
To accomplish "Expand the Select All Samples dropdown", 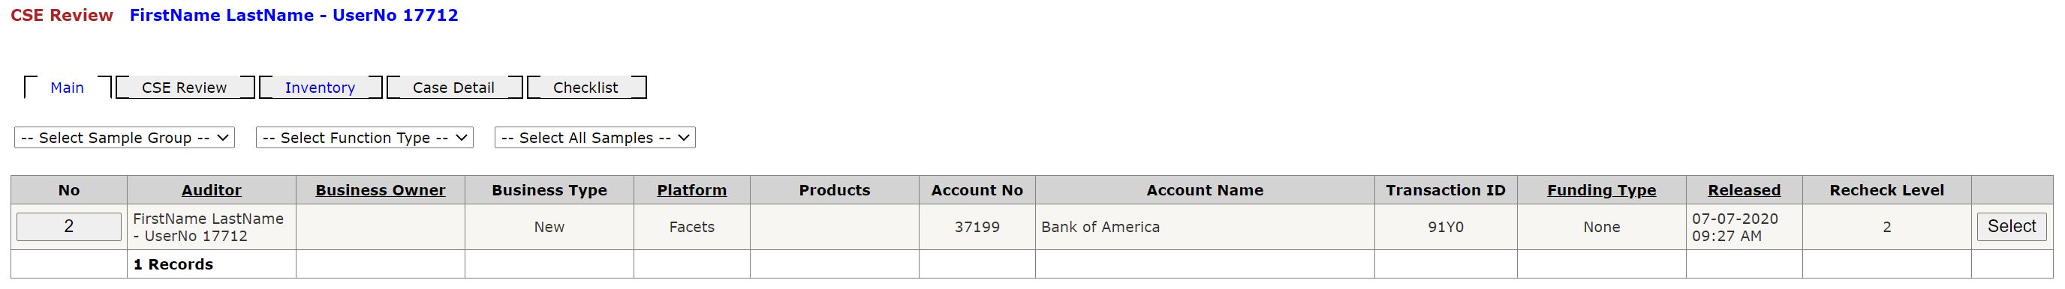I will pyautogui.click(x=595, y=138).
